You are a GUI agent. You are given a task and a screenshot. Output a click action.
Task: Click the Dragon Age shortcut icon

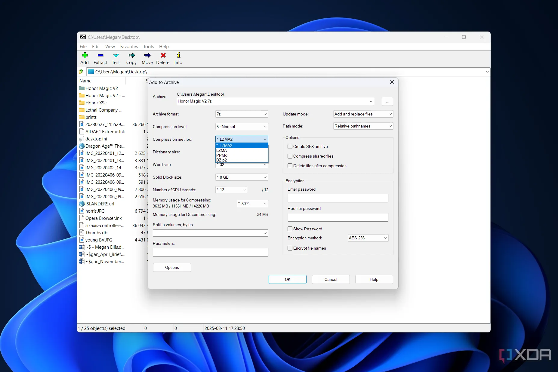click(82, 146)
